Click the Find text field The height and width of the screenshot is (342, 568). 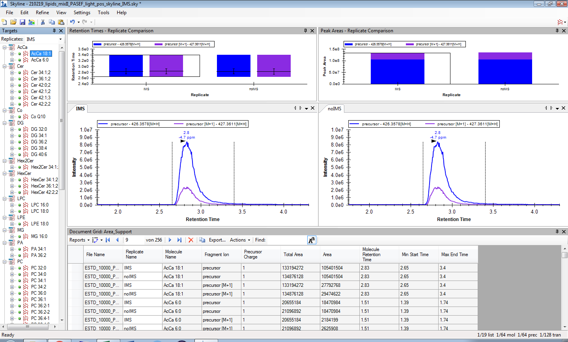click(x=286, y=240)
